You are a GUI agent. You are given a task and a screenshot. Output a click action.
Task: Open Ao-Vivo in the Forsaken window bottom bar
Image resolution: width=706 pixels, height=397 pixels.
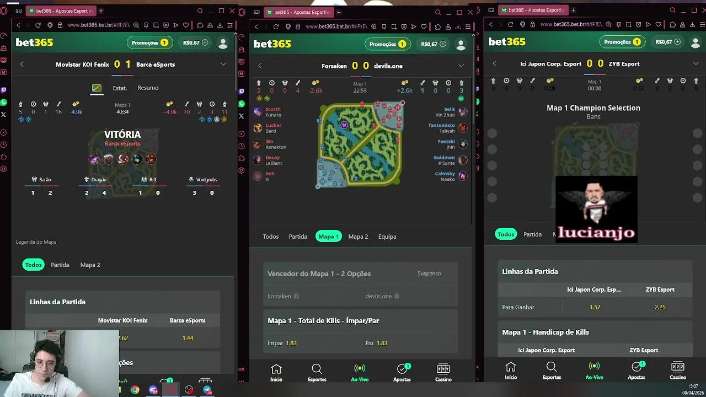point(360,373)
